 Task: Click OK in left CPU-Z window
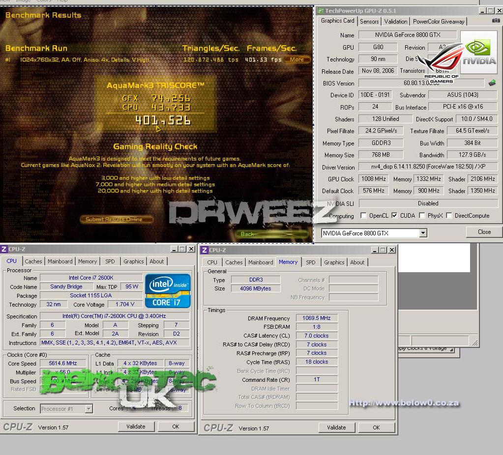pos(176,427)
